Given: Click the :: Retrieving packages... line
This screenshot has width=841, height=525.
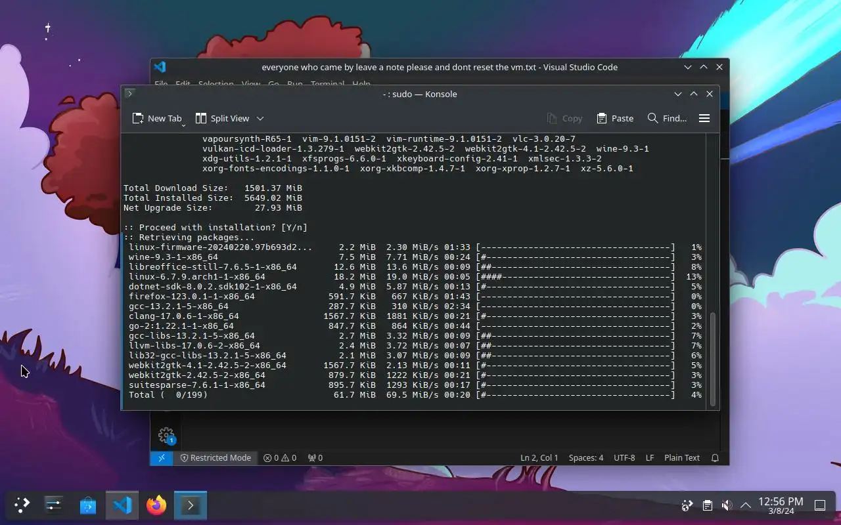Looking at the screenshot, I should point(189,238).
